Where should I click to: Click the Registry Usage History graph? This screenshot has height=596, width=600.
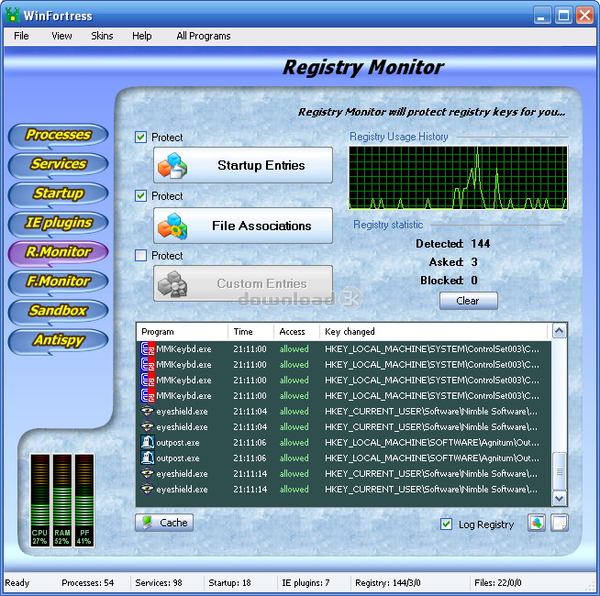(x=458, y=178)
